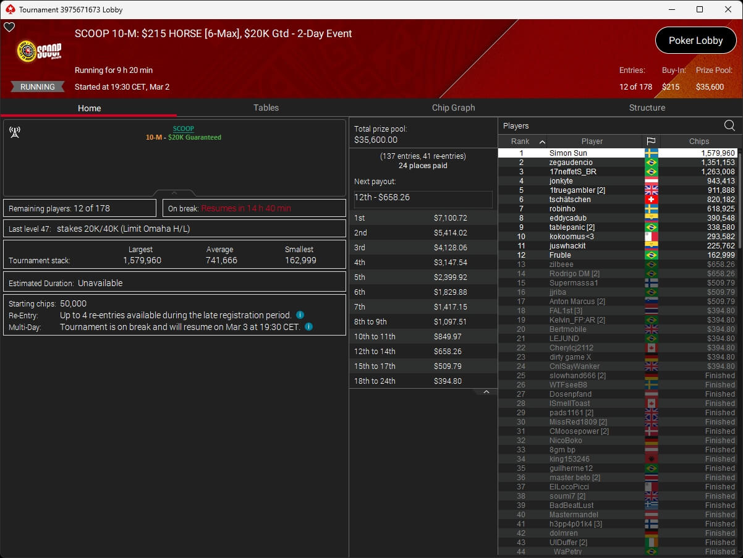Viewport: 743px width, 558px height.
Task: Click the PokerStars logo in title bar
Action: click(10, 9)
